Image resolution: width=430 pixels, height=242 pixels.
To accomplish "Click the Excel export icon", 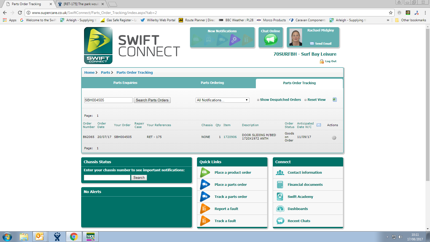I will (335, 99).
